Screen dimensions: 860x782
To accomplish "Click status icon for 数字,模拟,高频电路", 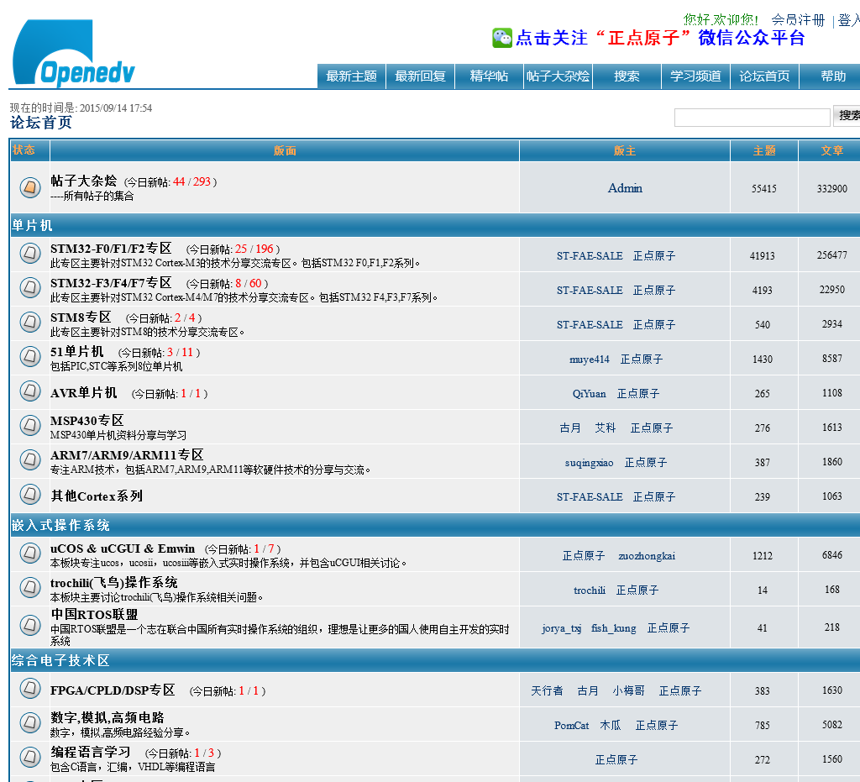I will coord(30,722).
